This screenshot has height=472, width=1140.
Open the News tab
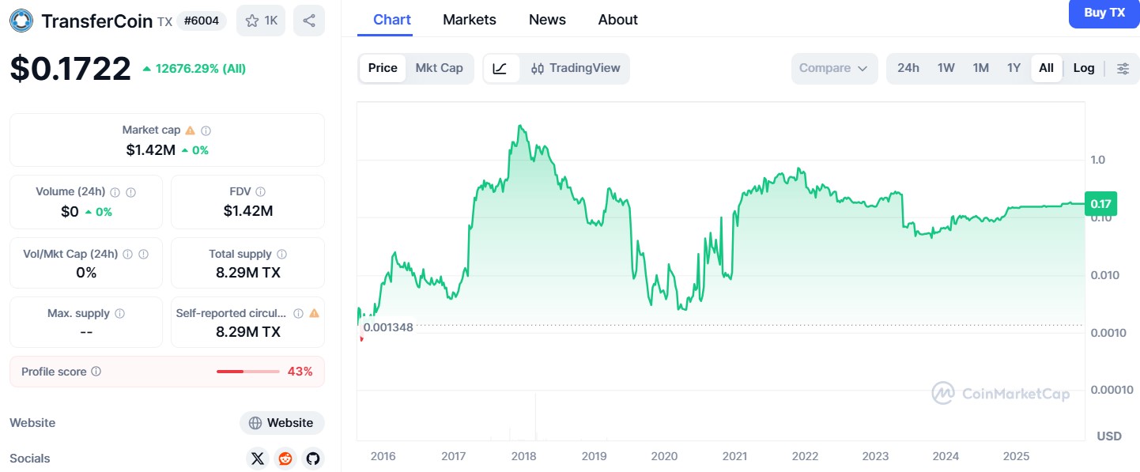[547, 19]
